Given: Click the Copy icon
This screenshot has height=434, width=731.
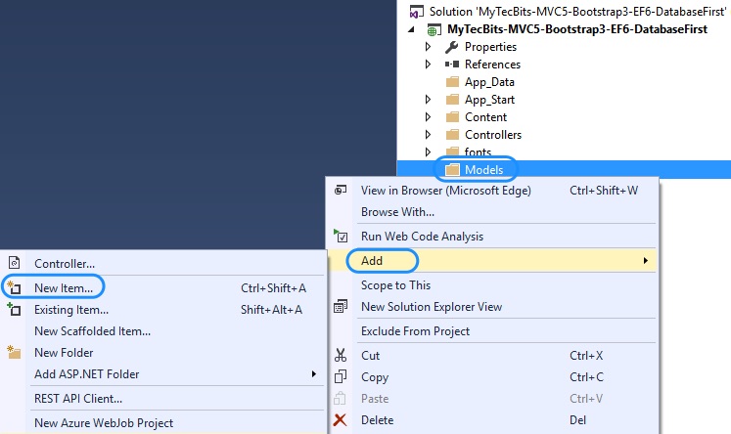Looking at the screenshot, I should [x=341, y=376].
